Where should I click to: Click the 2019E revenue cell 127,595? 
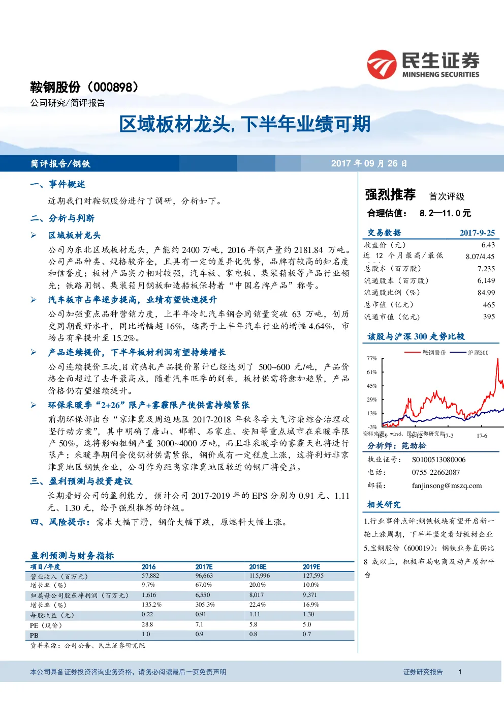[313, 576]
